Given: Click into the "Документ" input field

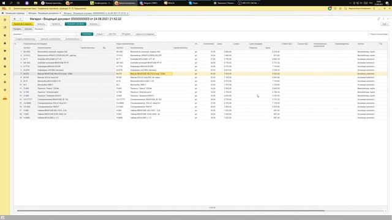Looking at the screenshot, I should [49, 34].
